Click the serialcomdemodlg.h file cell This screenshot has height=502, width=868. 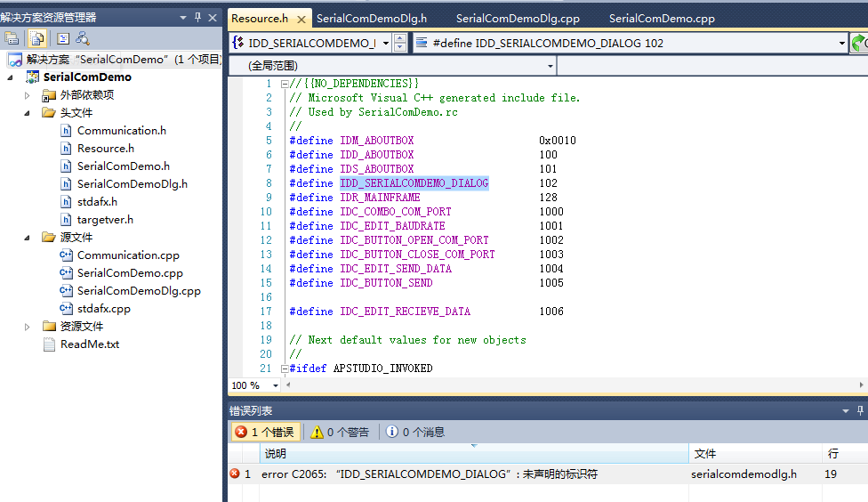click(x=743, y=474)
